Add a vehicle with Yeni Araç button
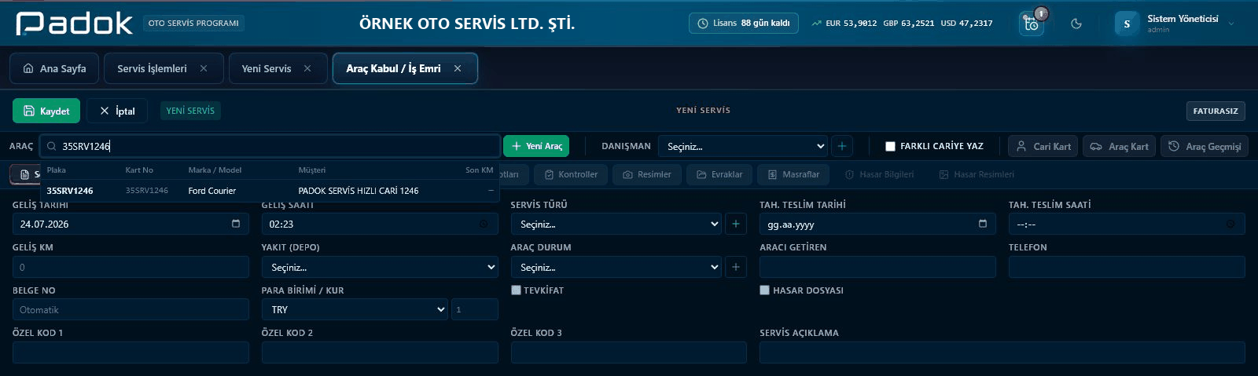 [x=536, y=146]
